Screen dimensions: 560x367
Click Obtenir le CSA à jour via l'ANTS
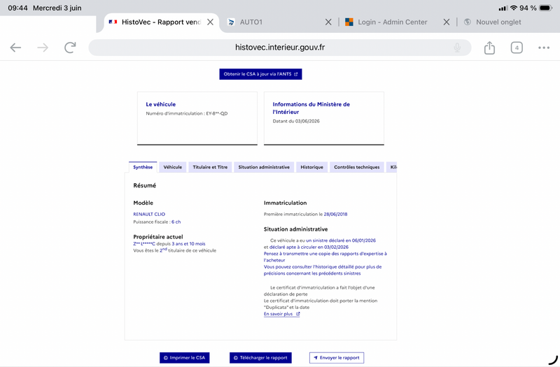260,74
